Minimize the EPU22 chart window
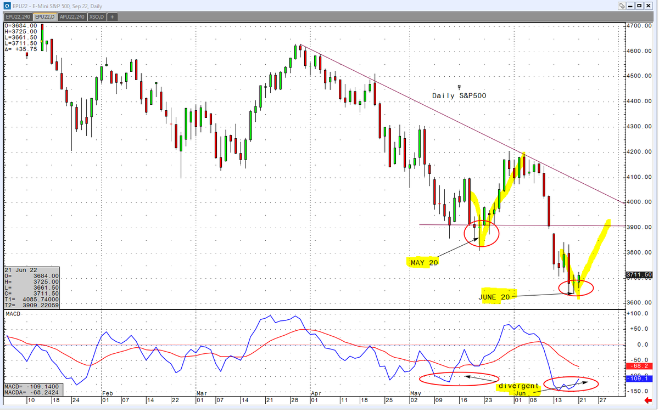 (631, 6)
